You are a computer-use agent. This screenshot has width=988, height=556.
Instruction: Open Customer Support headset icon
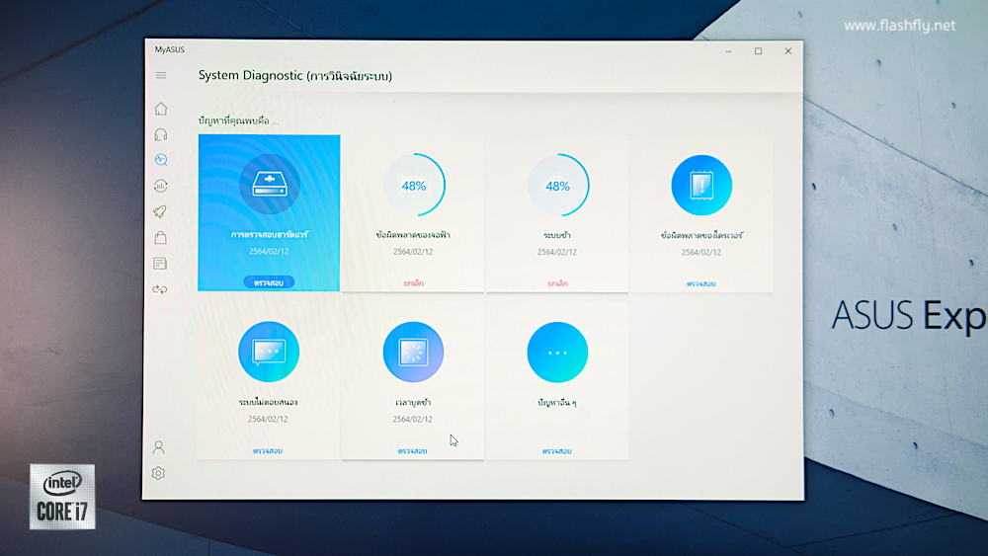tap(161, 134)
